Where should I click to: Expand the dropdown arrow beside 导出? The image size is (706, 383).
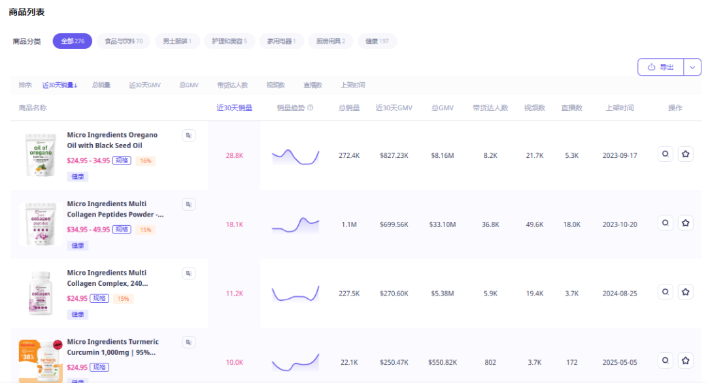[692, 67]
